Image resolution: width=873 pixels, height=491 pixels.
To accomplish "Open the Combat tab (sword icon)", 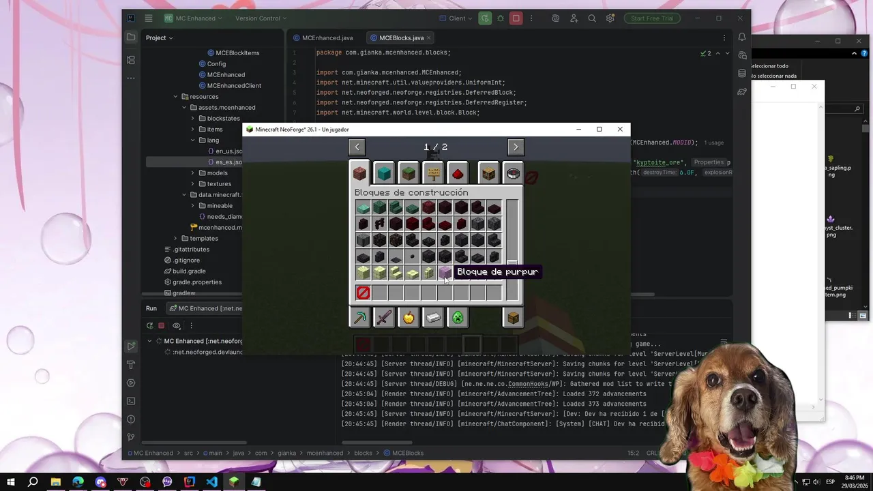I will click(x=384, y=317).
